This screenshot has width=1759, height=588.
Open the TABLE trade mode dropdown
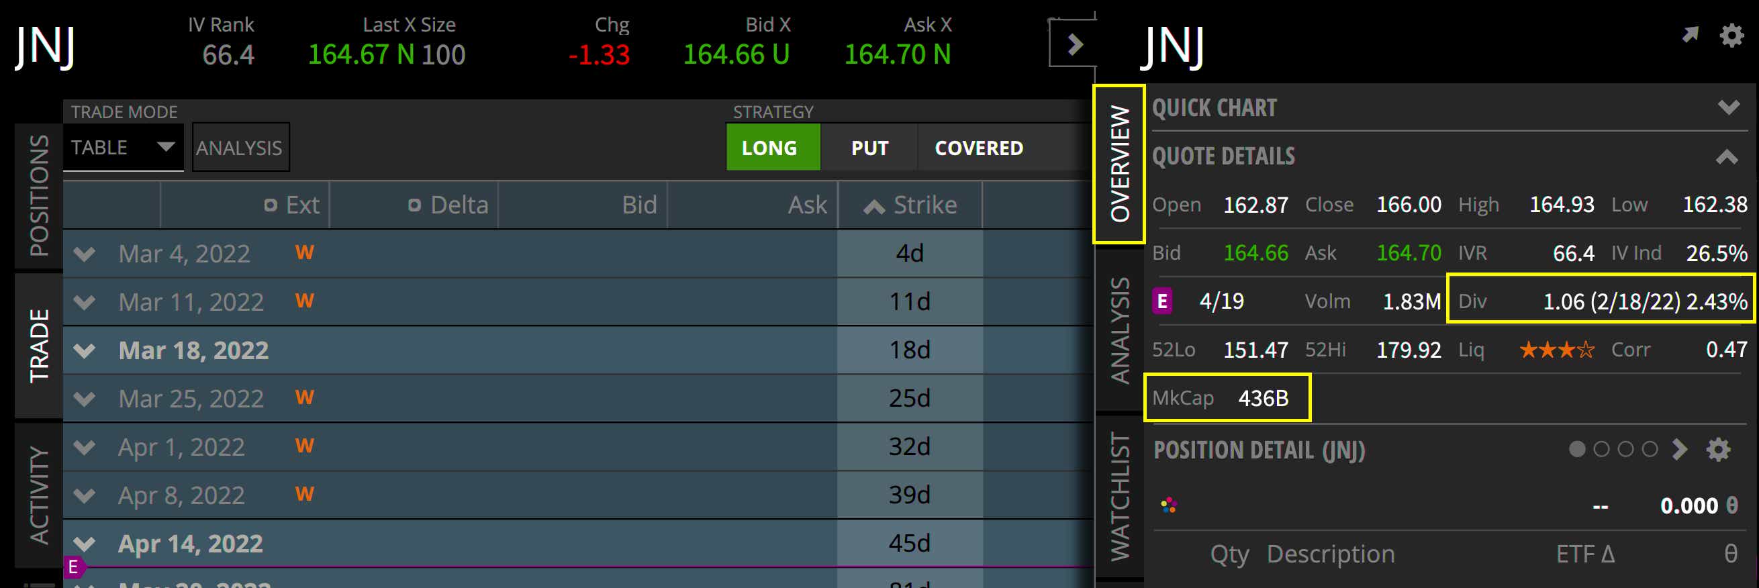123,148
